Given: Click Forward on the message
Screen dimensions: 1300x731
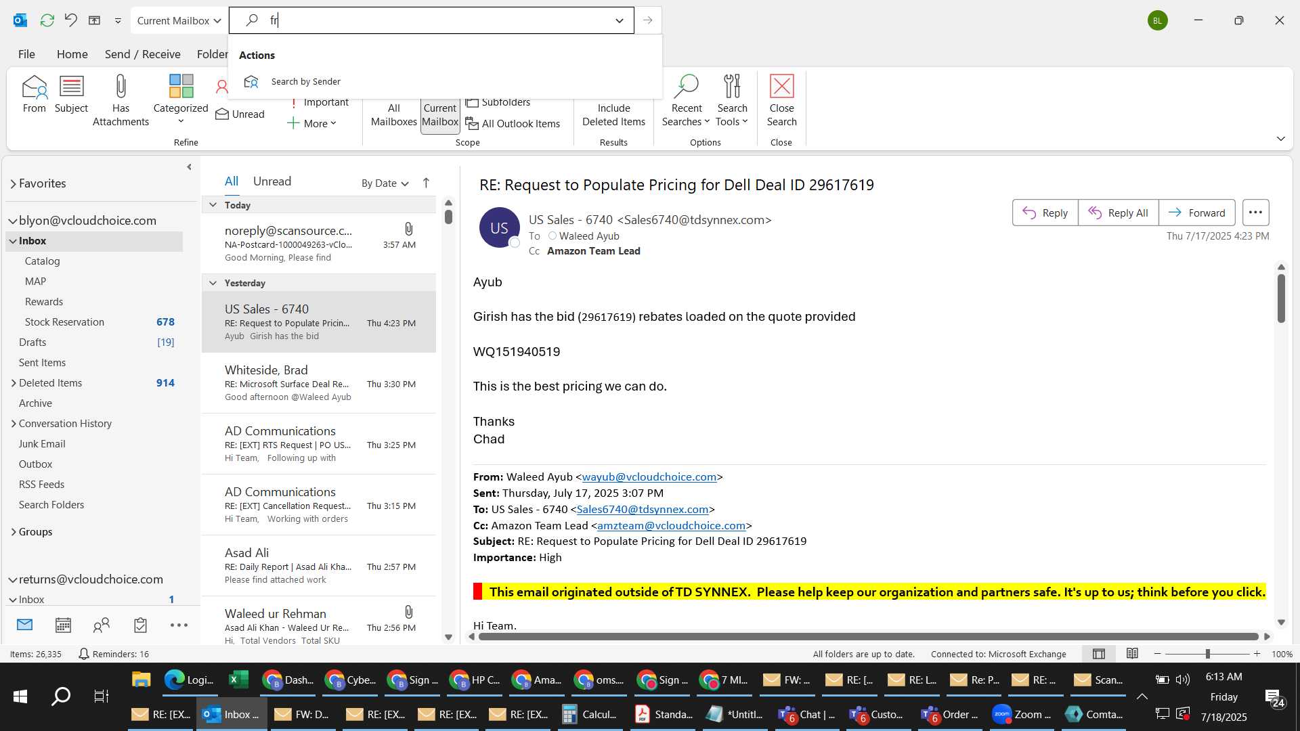Looking at the screenshot, I should 1196,213.
